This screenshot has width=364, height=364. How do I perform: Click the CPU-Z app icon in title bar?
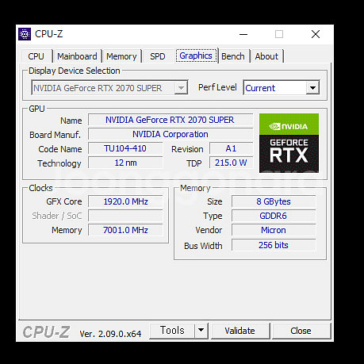(25, 34)
